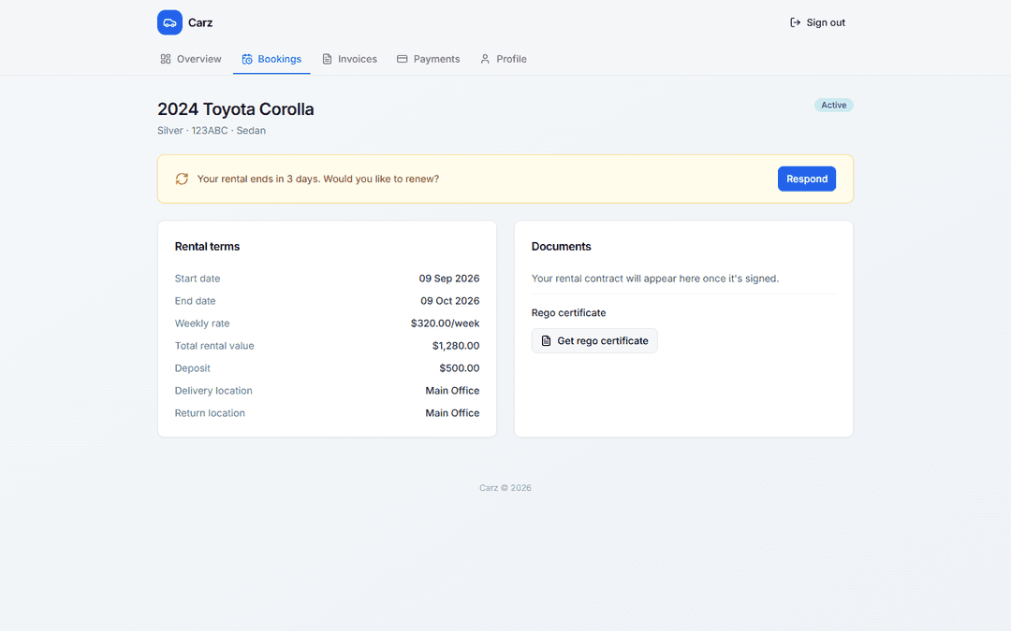
Task: Click the Start date label
Action: coord(198,279)
